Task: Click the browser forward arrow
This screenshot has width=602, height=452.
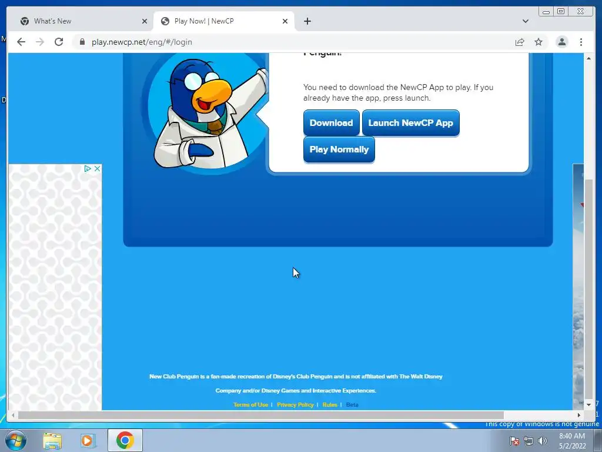Action: point(40,42)
